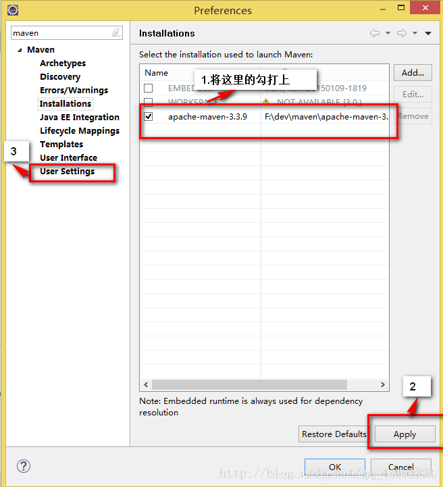
Task: Click Restore Defaults
Action: pos(333,434)
